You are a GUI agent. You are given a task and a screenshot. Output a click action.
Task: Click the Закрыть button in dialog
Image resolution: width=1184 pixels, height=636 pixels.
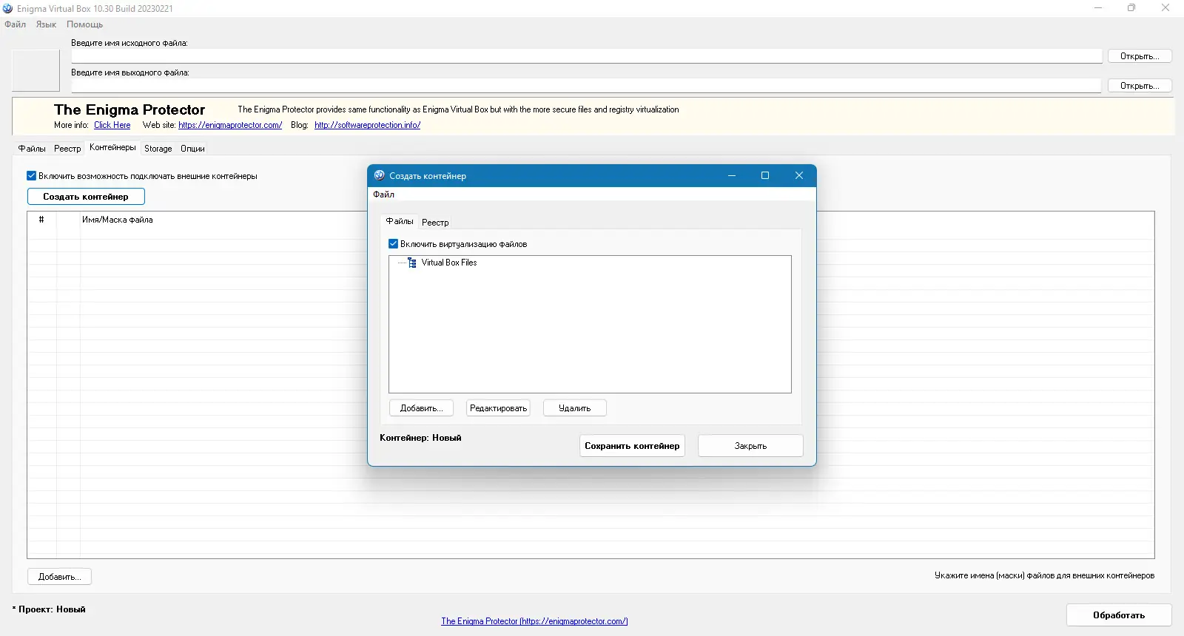(x=750, y=446)
